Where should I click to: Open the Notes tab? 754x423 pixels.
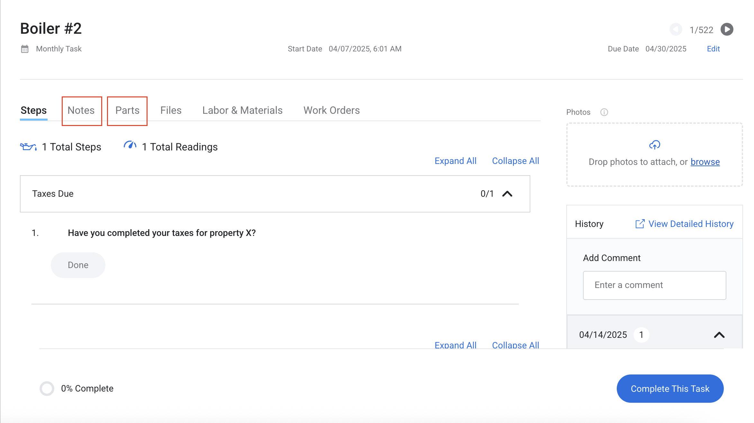tap(81, 111)
